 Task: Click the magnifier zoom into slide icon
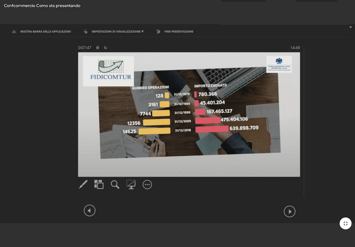[115, 184]
